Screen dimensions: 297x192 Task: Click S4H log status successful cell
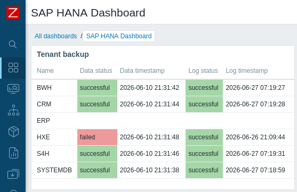coord(204,154)
